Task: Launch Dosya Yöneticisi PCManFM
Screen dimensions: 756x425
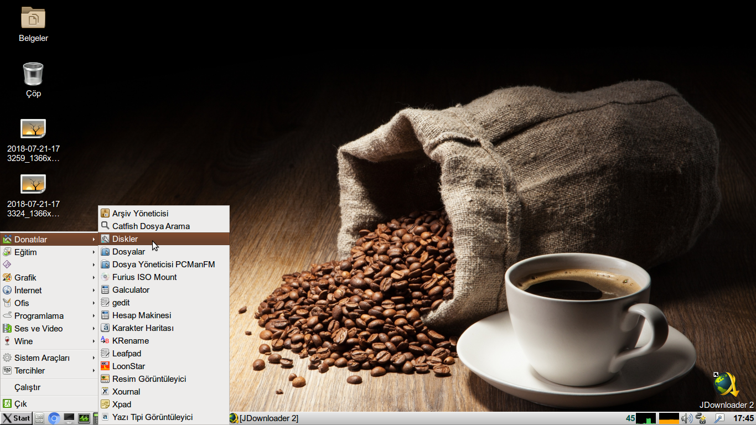Action: tap(164, 265)
